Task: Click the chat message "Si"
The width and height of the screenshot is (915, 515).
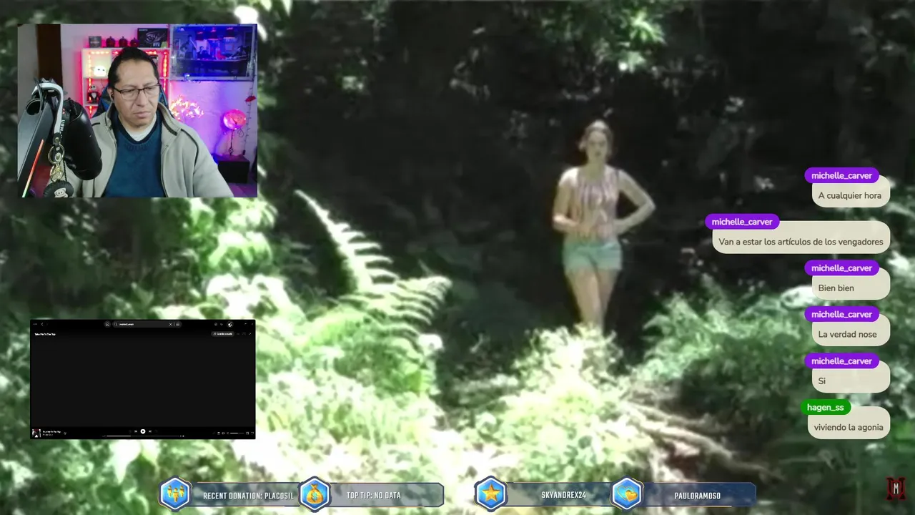Action: pos(851,381)
